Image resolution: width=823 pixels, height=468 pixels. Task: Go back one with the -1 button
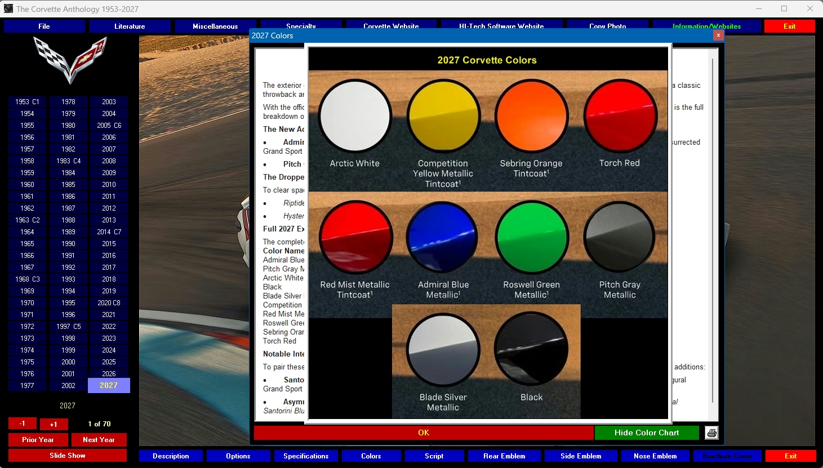point(23,424)
